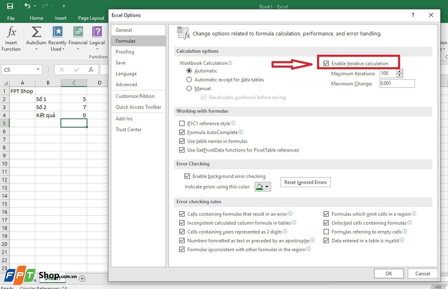Click the Save icon in Excel title bar

pyautogui.click(x=10, y=6)
